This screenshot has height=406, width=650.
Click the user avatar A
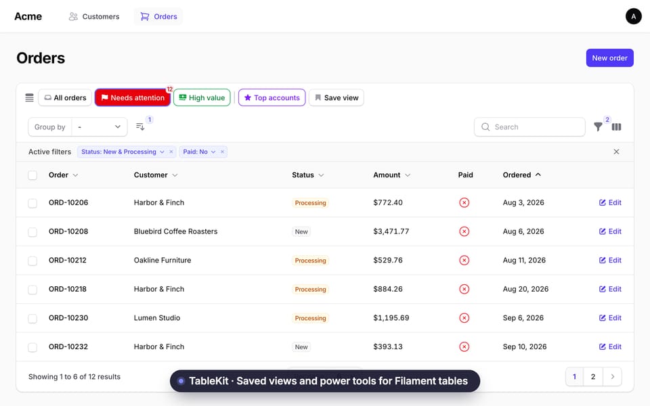coord(634,16)
